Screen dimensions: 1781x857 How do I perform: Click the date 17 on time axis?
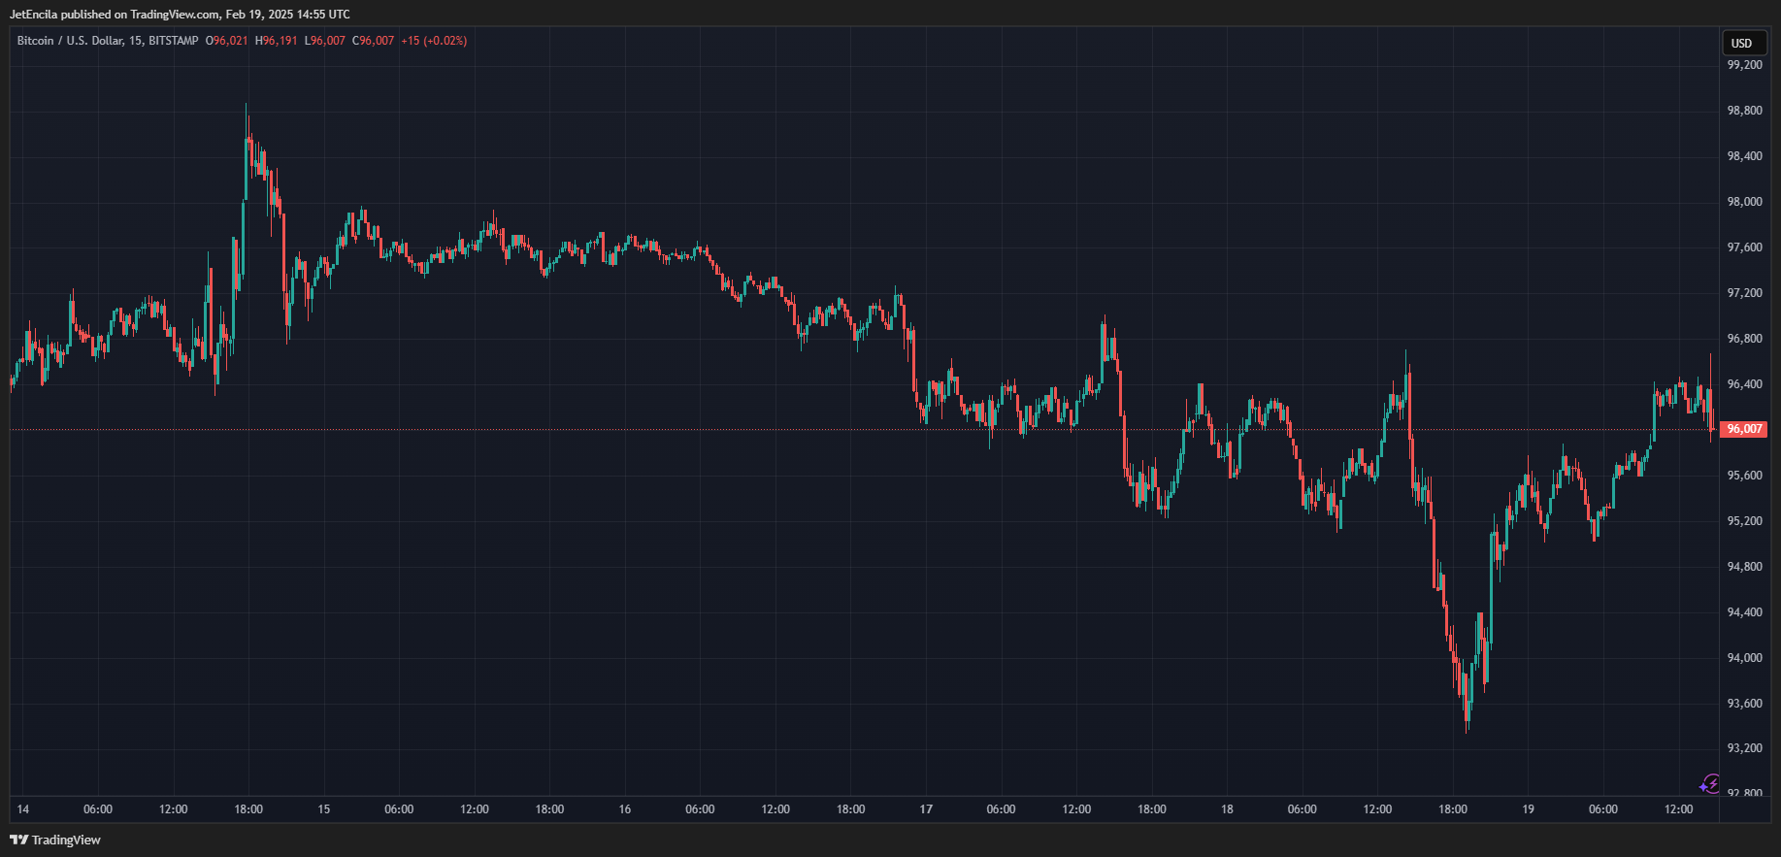(926, 809)
